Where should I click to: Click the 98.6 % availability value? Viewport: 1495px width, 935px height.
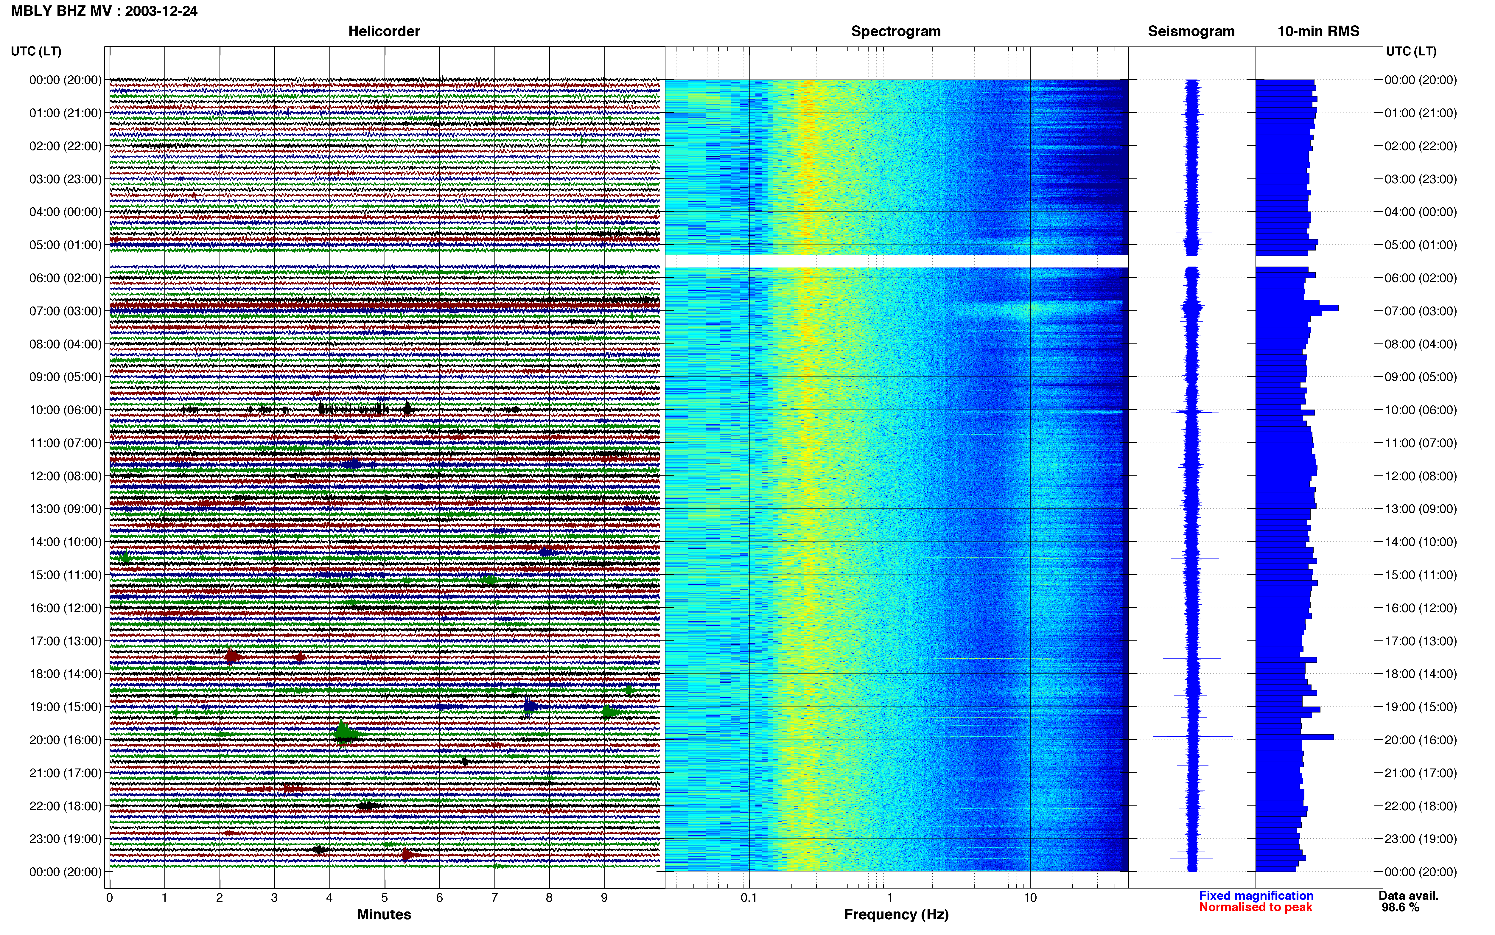tap(1400, 907)
